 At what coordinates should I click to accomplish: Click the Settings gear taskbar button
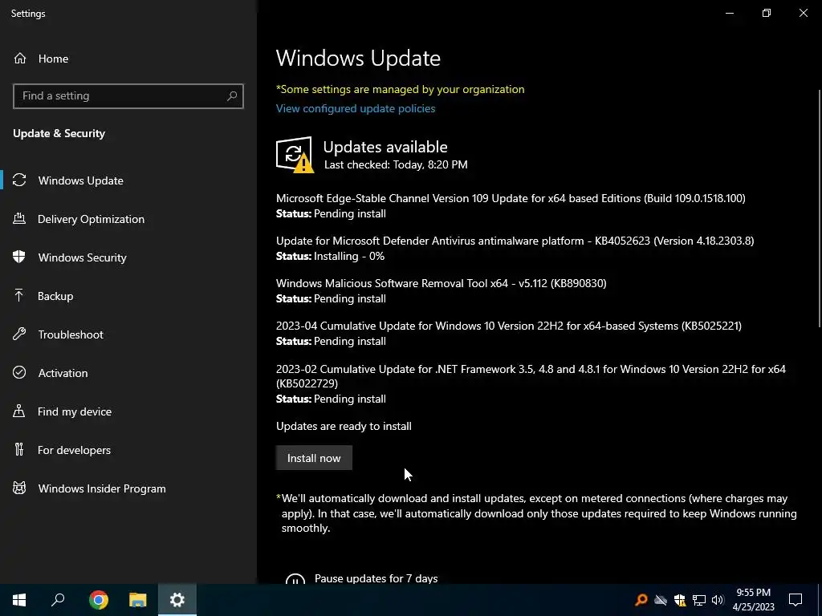point(177,600)
